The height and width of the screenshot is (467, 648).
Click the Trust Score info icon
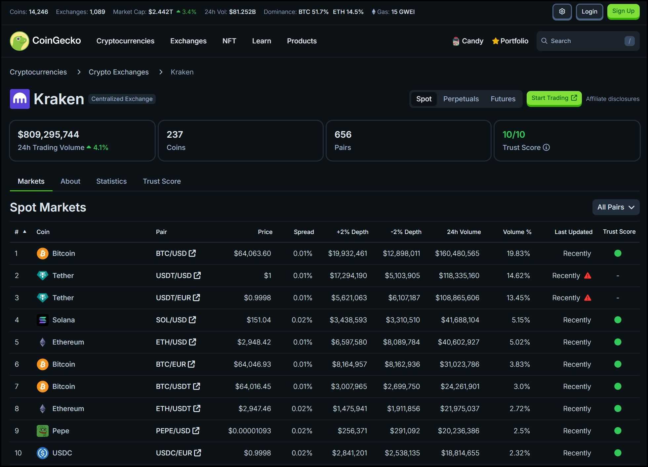click(546, 148)
